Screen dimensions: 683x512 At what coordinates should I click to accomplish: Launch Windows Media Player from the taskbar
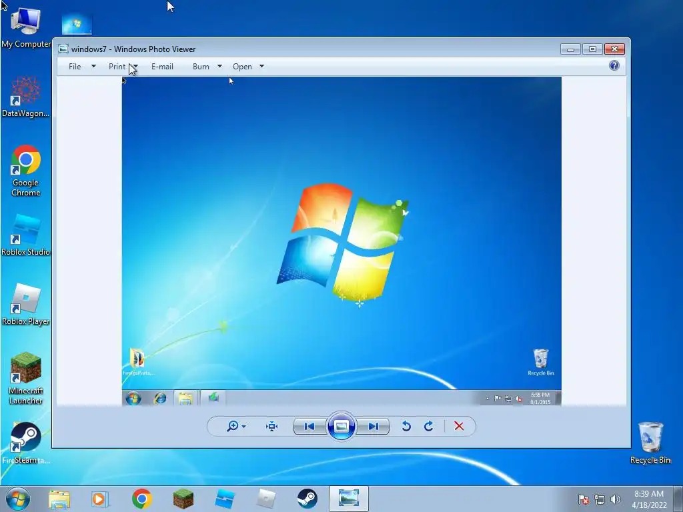tap(100, 499)
